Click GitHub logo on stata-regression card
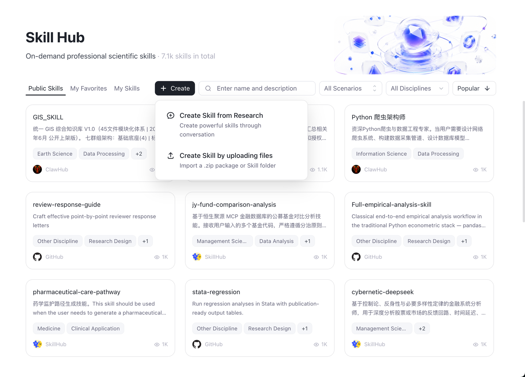 [x=197, y=344]
